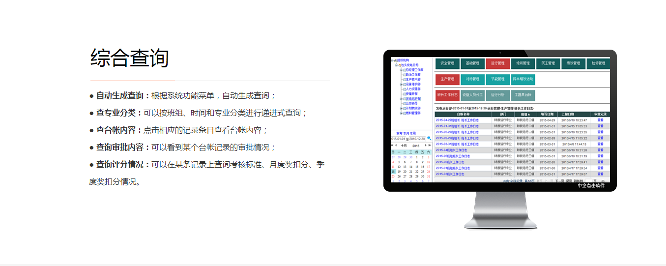Click the 上报日期 column header

(x=574, y=114)
